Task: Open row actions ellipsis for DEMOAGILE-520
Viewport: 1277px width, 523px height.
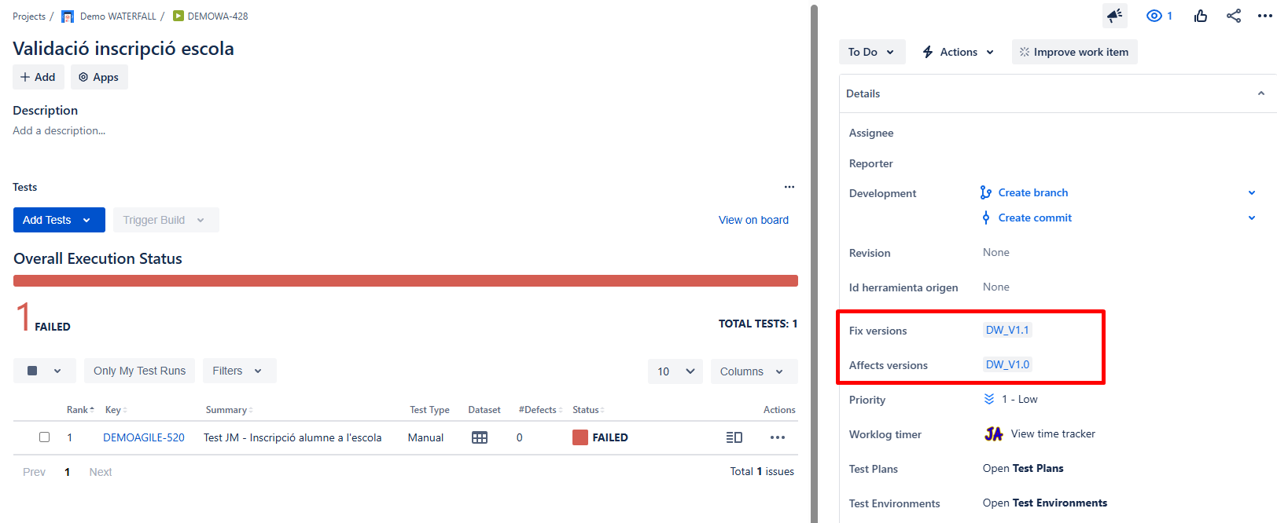Action: pos(778,437)
